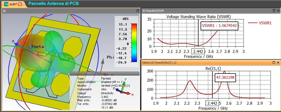The image size is (281, 112).
Task: Select the VSWR1 legend entry
Action: (260, 23)
